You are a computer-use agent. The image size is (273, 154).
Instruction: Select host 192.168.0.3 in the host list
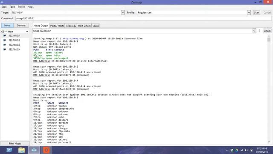[15, 45]
